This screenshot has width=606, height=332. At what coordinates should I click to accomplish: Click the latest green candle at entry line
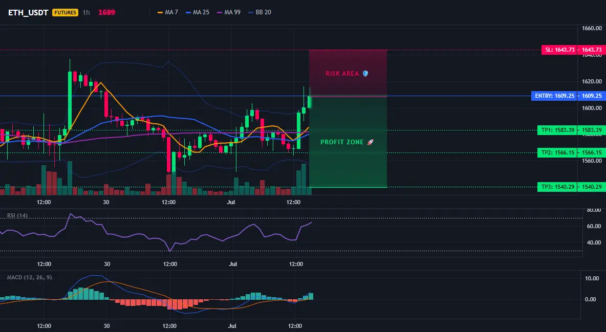point(309,101)
